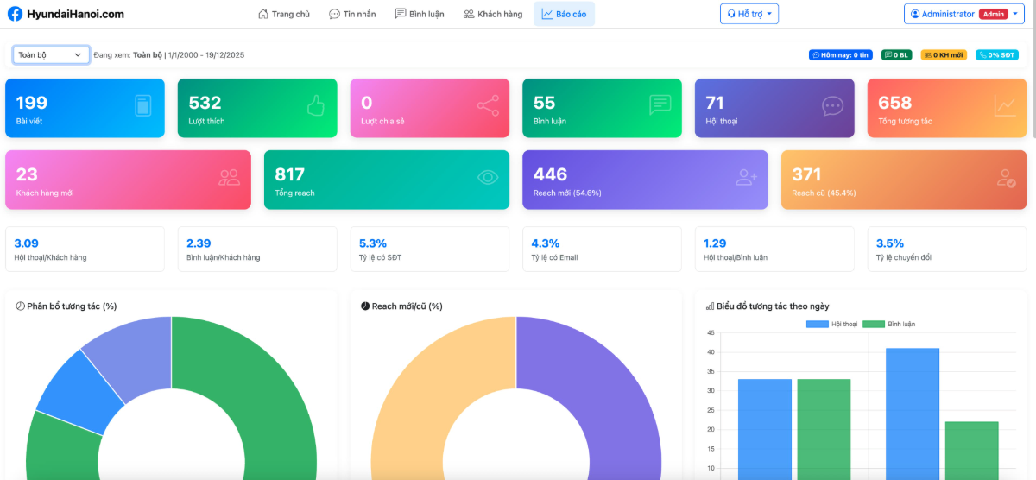Click the share icon on Lượt chia sẻ card

tap(488, 106)
